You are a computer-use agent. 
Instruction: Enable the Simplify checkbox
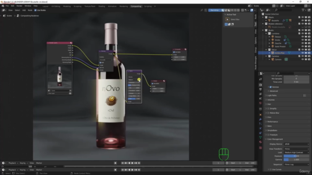(268, 108)
